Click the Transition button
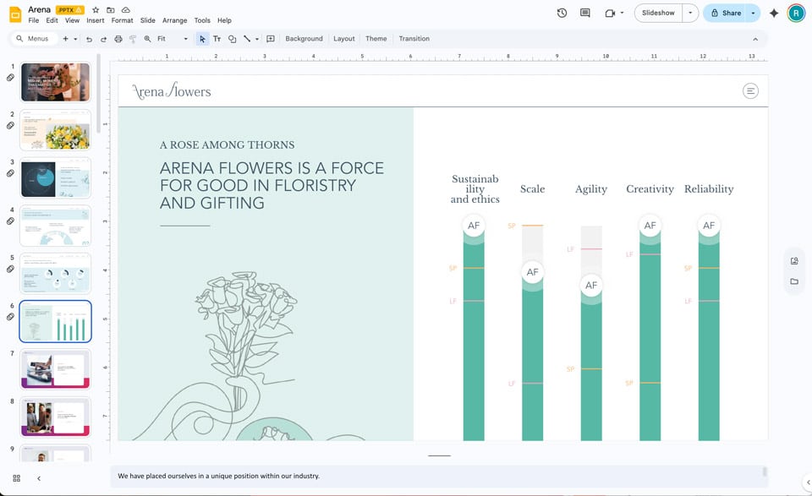 point(414,39)
